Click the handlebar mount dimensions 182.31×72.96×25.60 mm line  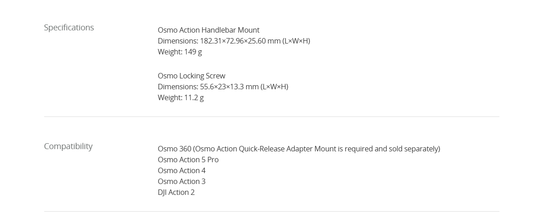(234, 41)
